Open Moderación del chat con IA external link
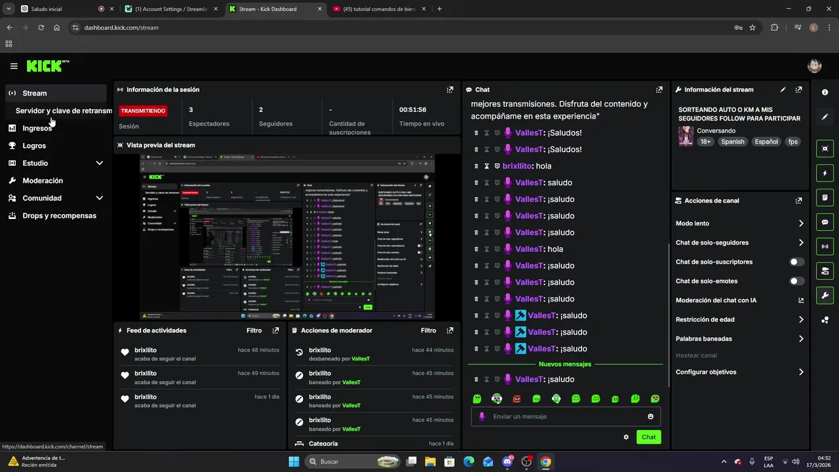This screenshot has height=472, width=839. [801, 300]
